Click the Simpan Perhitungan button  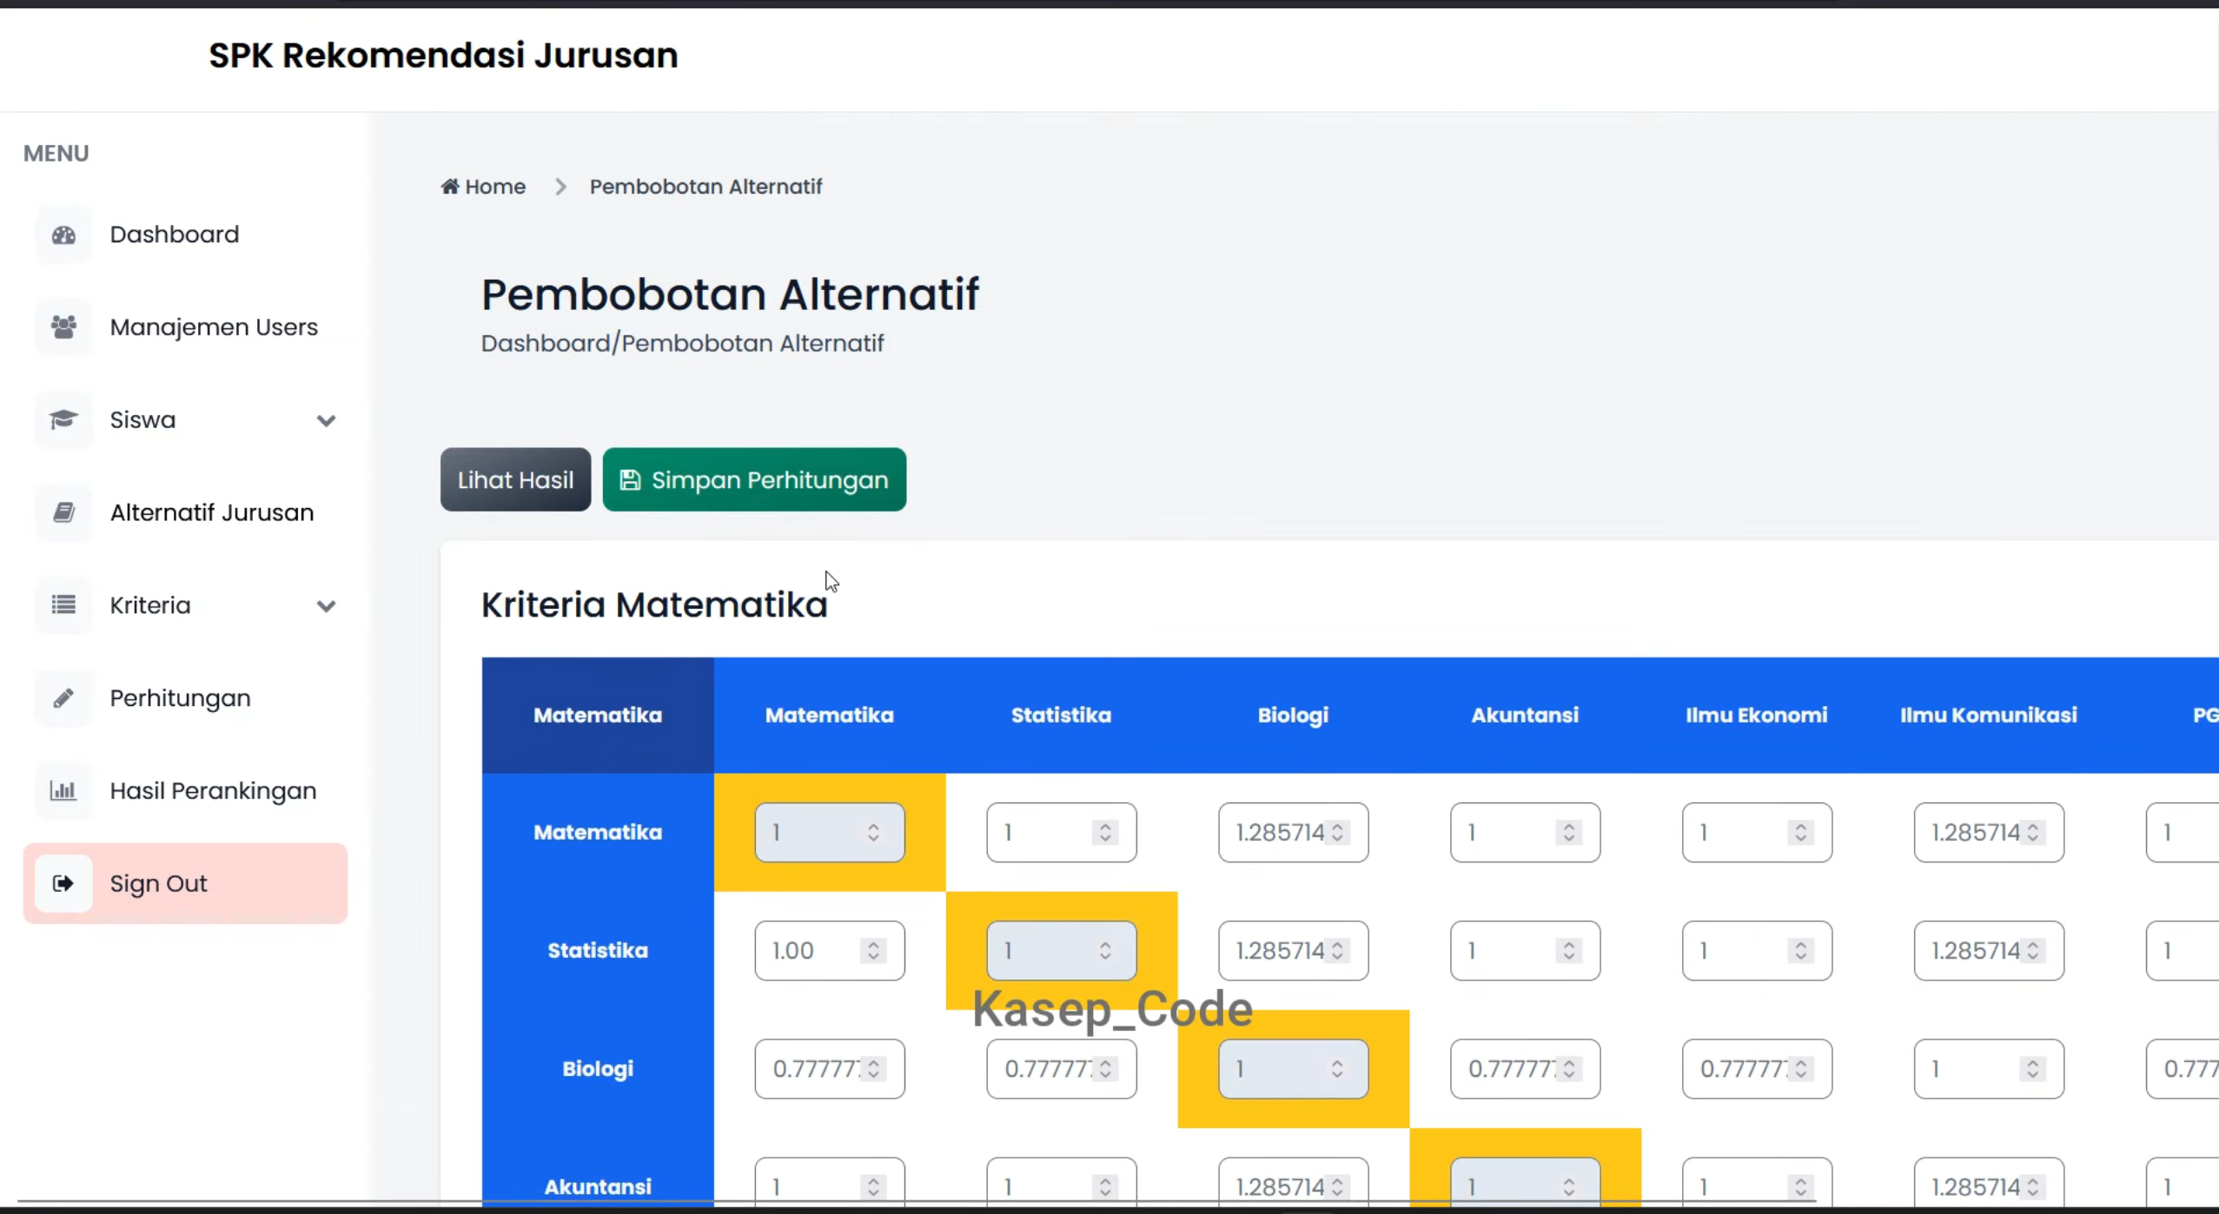[x=754, y=479]
